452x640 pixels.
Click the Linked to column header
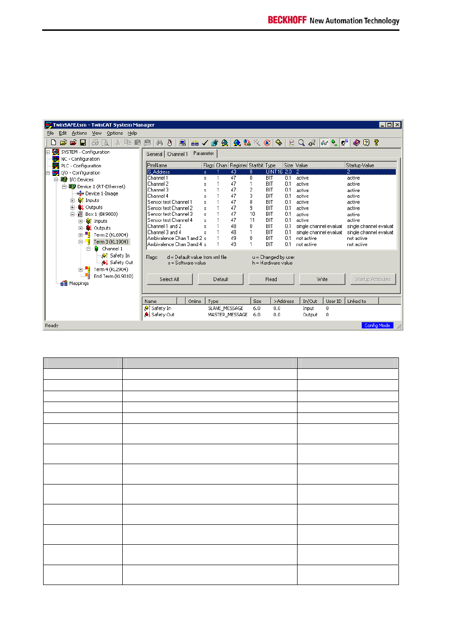point(362,301)
